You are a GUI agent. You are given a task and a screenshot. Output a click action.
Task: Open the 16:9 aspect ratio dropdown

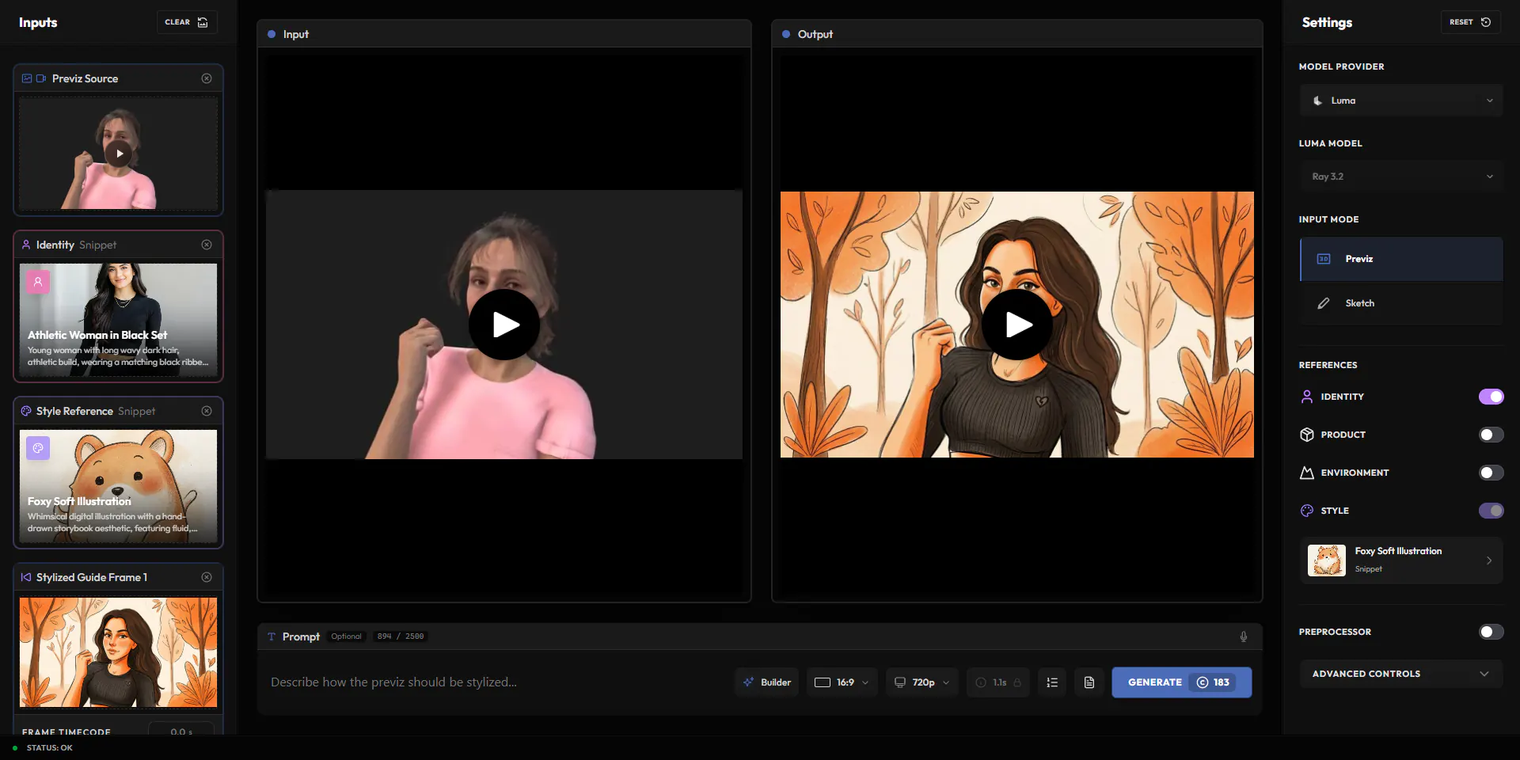pyautogui.click(x=842, y=682)
